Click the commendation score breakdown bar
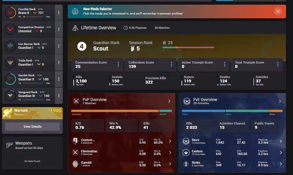Screen dimensions: 293x175 (x=188, y=47)
